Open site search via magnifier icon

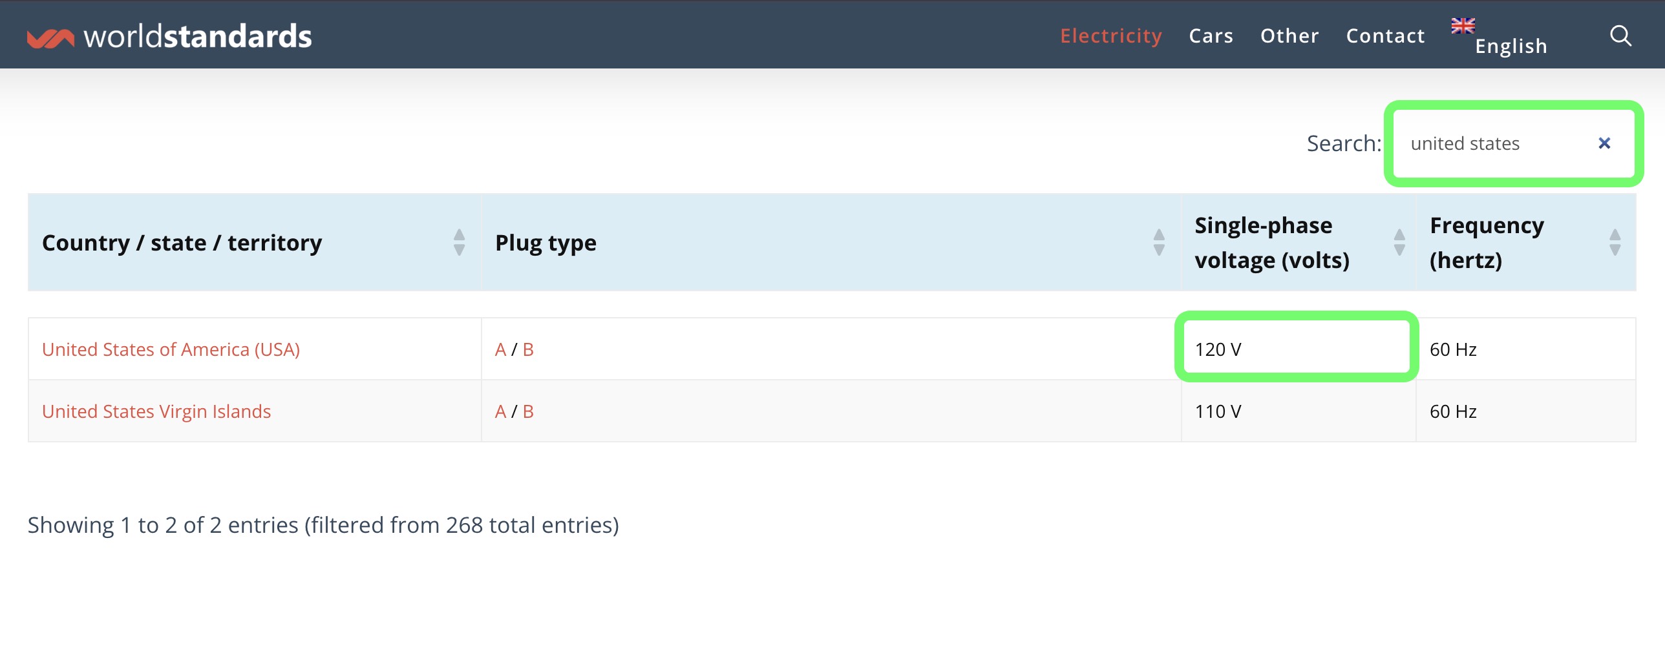point(1620,36)
